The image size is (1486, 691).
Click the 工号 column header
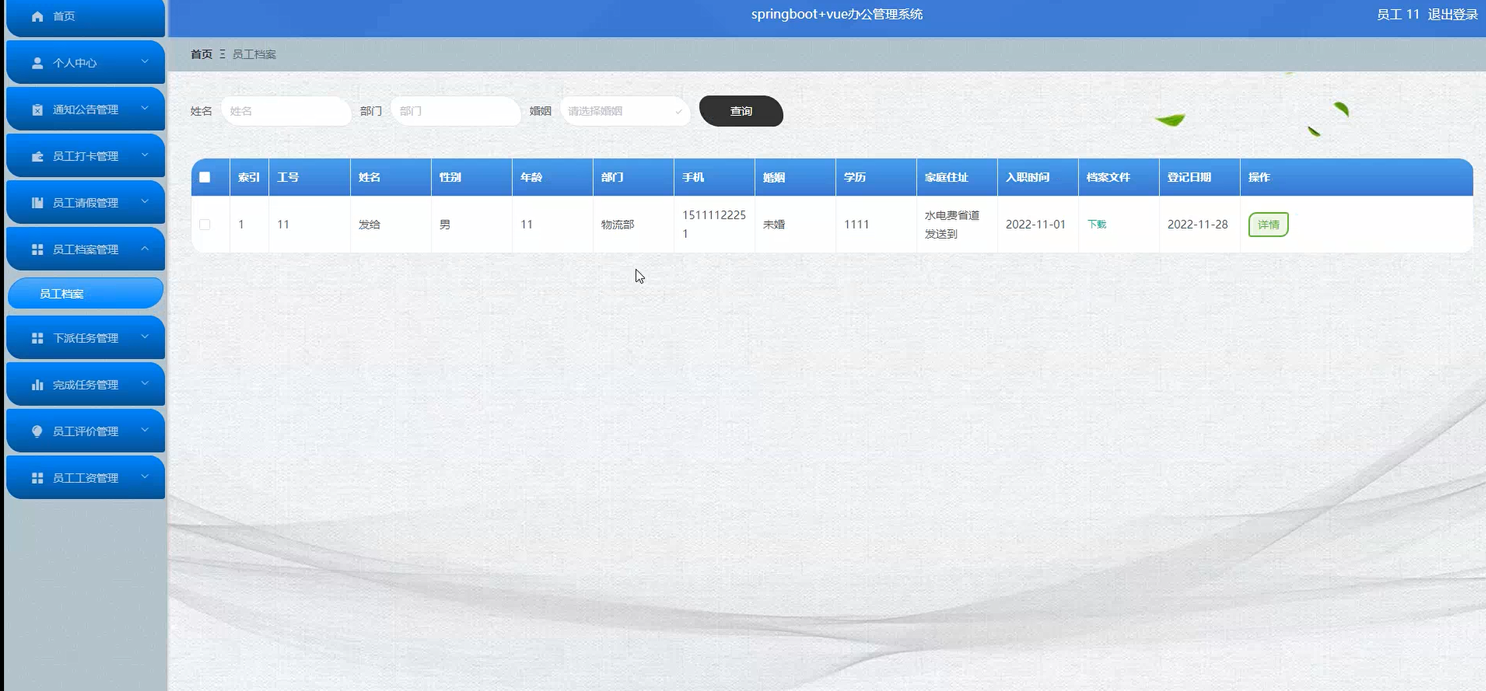click(309, 177)
